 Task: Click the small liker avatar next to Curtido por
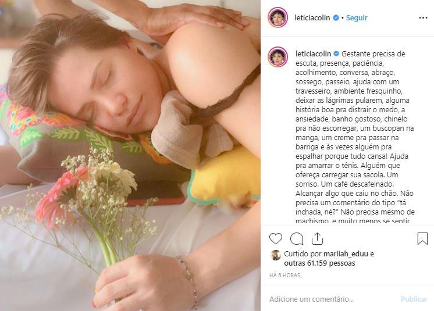click(x=276, y=255)
